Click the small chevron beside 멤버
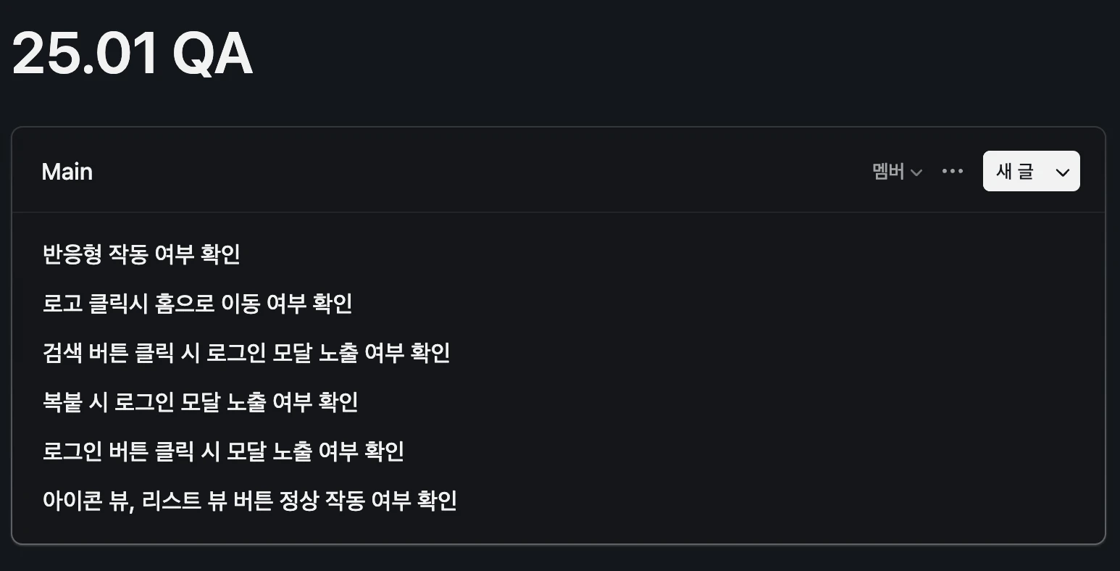Viewport: 1120px width, 571px height. (916, 172)
